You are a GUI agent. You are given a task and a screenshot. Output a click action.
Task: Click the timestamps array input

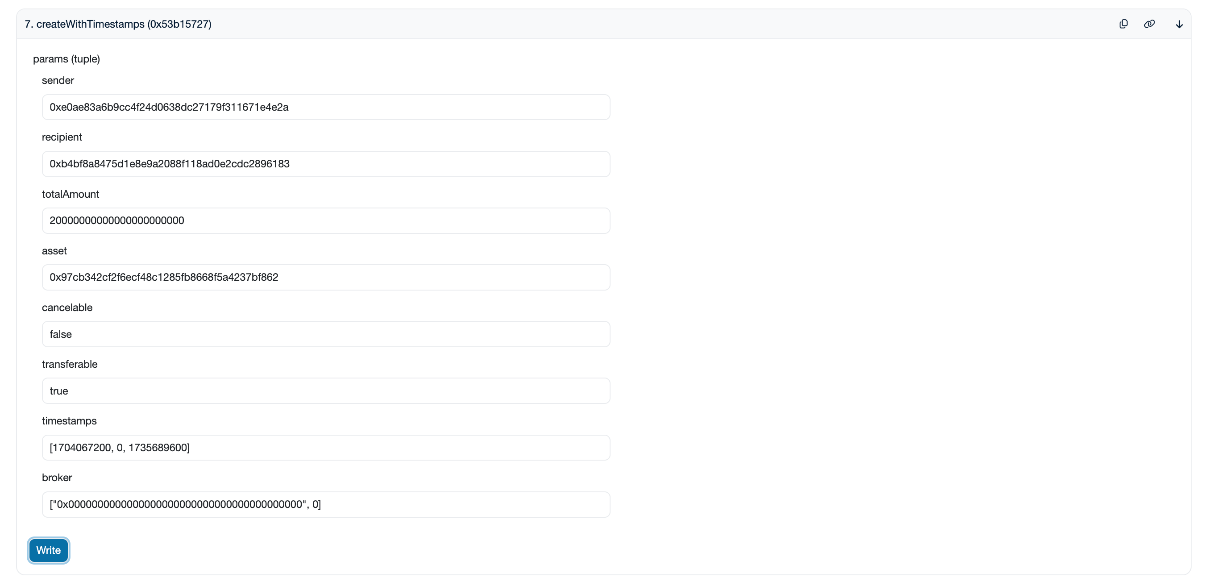tap(326, 447)
